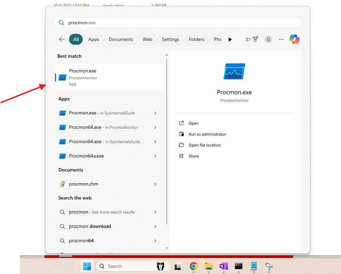341x274 pixels.
Task: Click Open file location in preview pane
Action: pyautogui.click(x=204, y=145)
